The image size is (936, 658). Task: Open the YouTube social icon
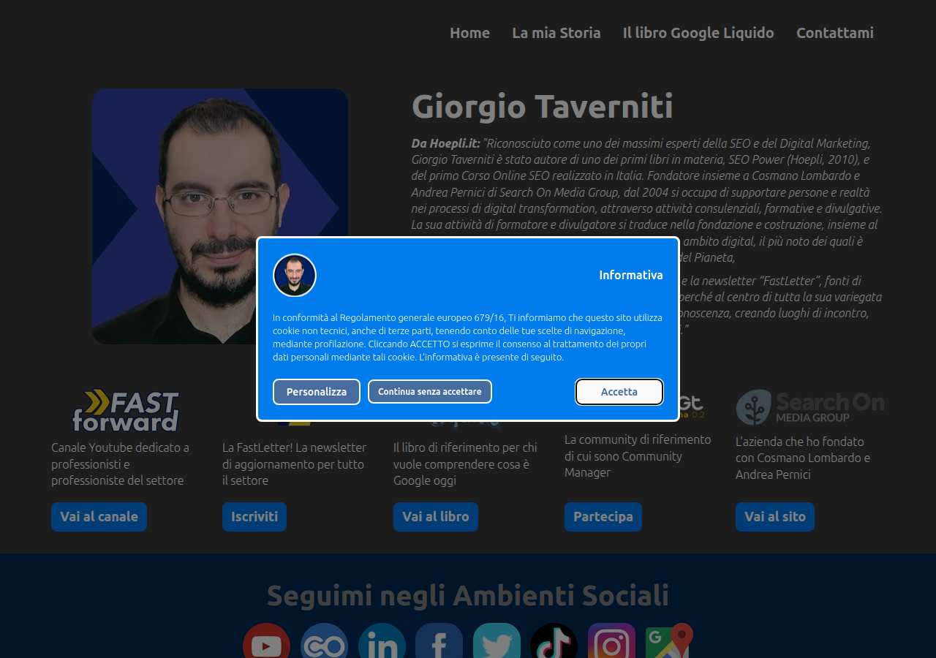pos(266,641)
